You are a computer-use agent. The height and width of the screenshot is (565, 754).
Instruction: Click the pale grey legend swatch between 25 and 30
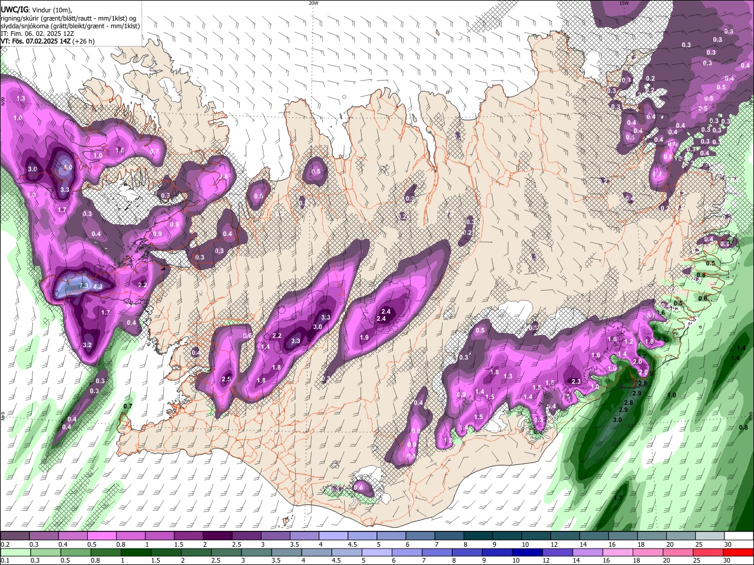tap(709, 536)
